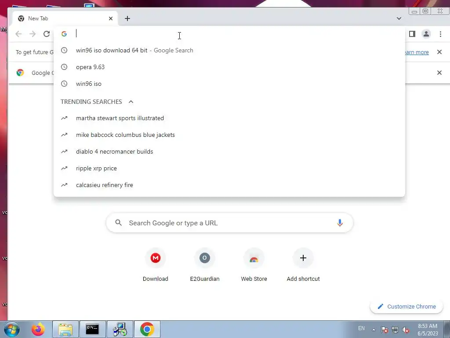Open the Download shortcut tile

point(156,265)
